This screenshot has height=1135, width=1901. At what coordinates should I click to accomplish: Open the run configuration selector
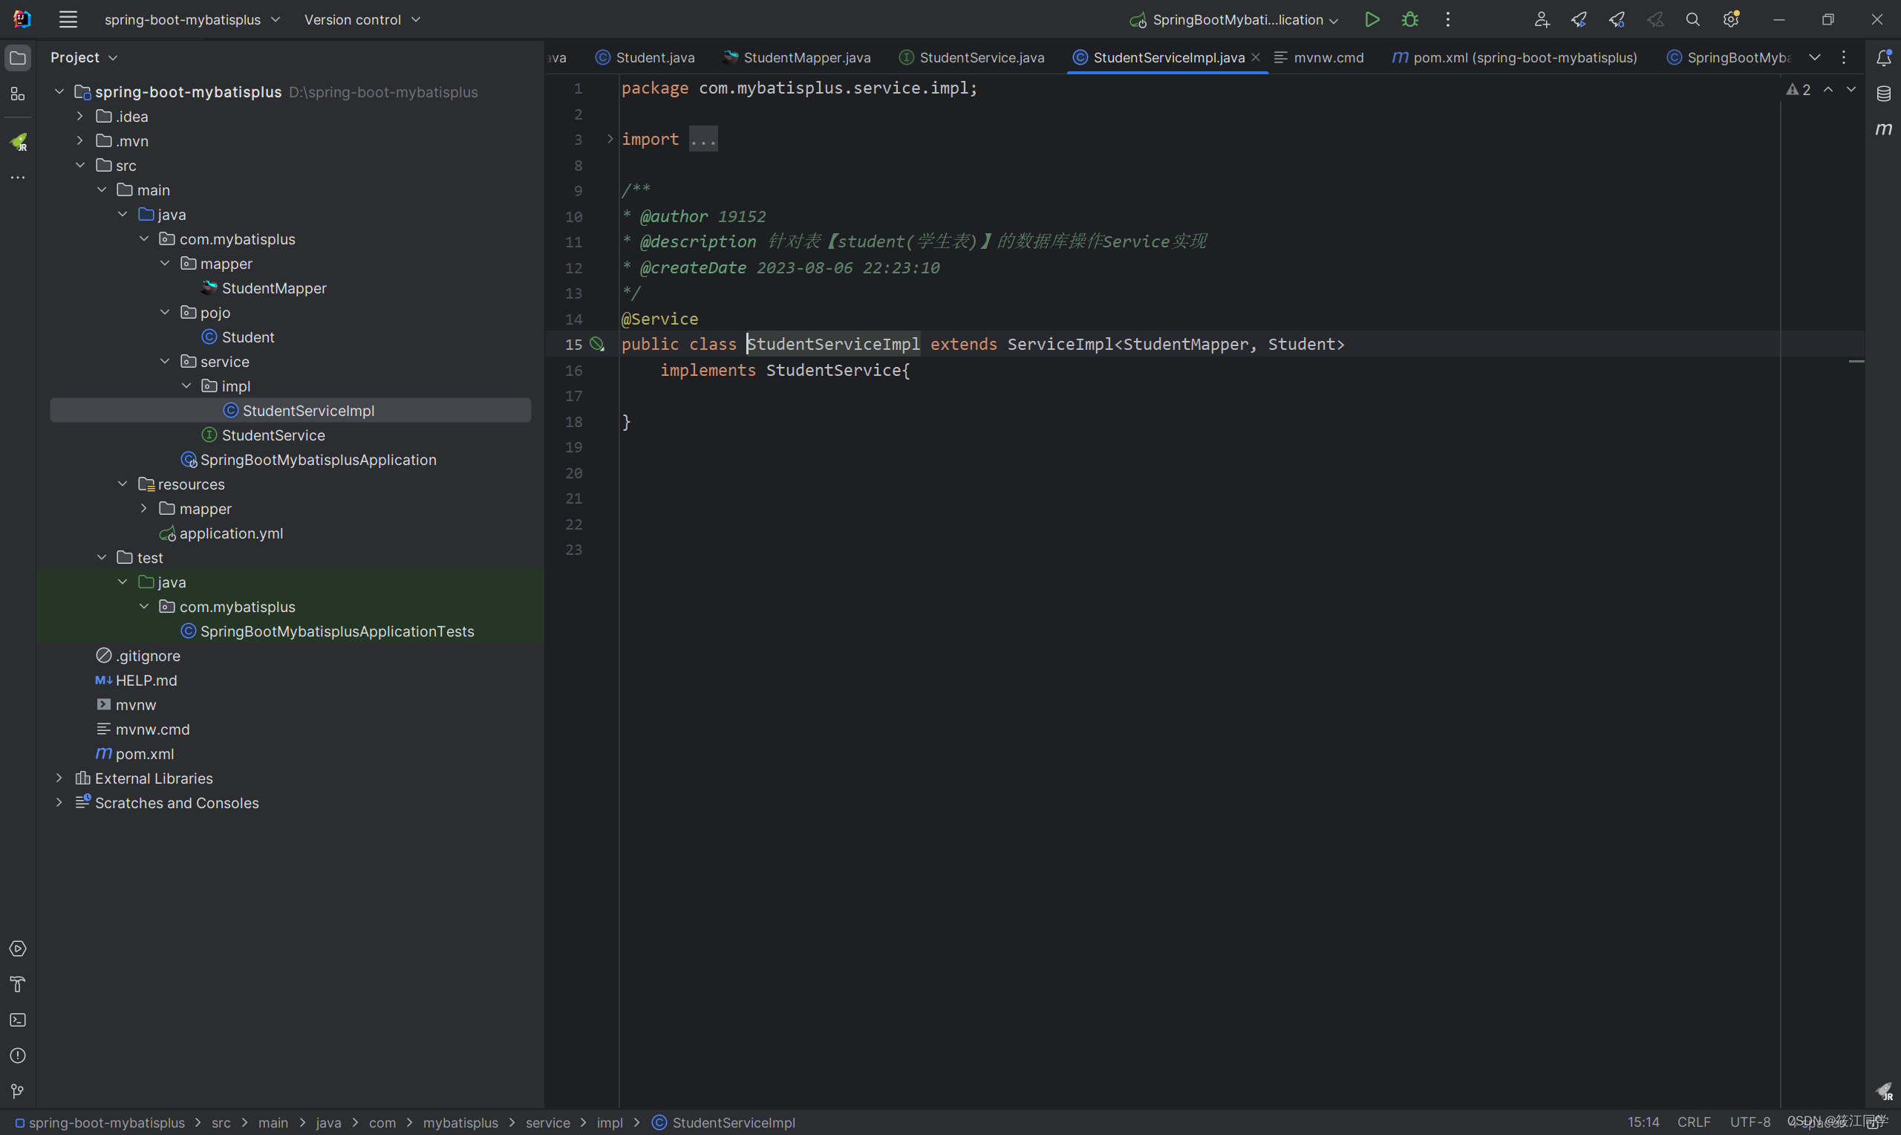1233,20
